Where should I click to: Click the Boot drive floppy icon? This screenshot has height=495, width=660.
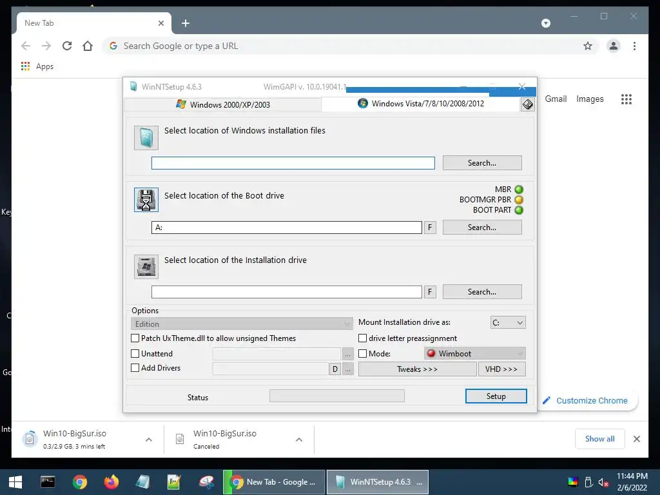tap(146, 200)
